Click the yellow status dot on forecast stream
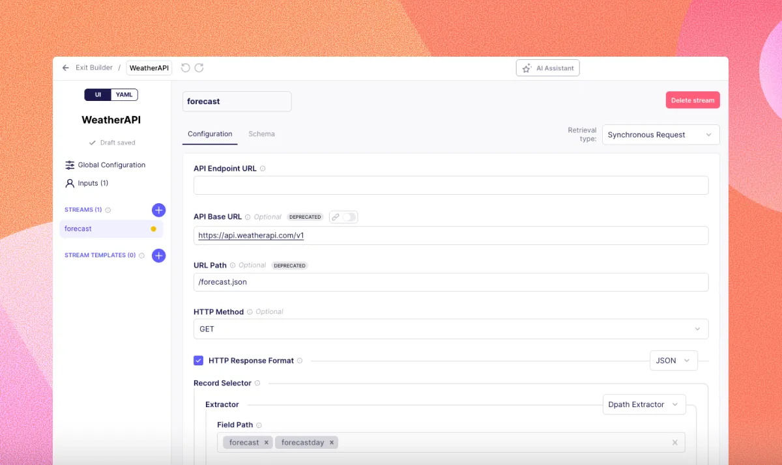Screen dimensions: 782x465 coord(153,229)
